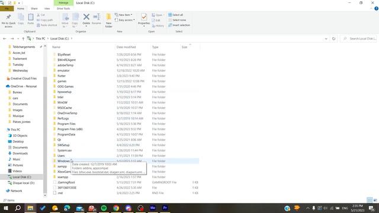Select the Program Files folder
The image size is (379, 213).
point(66,124)
